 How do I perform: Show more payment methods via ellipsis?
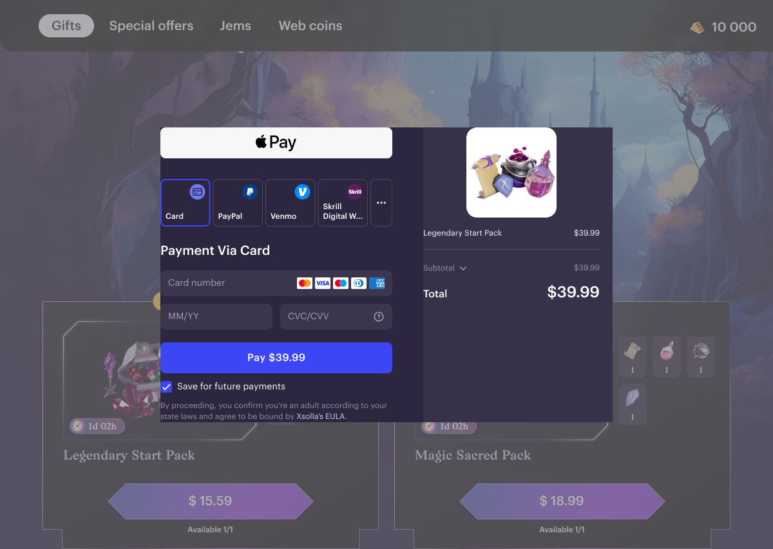[x=381, y=203]
